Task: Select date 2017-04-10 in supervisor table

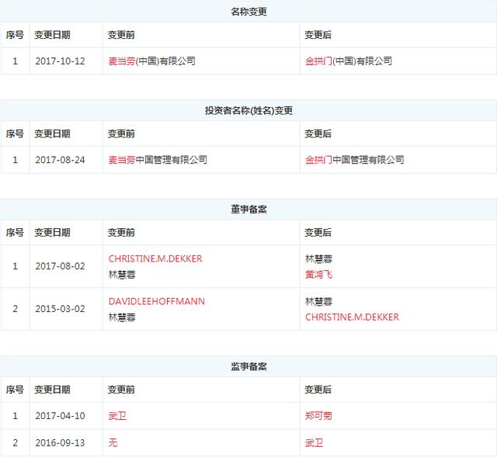Action: pyautogui.click(x=61, y=416)
